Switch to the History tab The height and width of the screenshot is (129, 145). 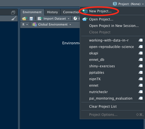(x=52, y=12)
